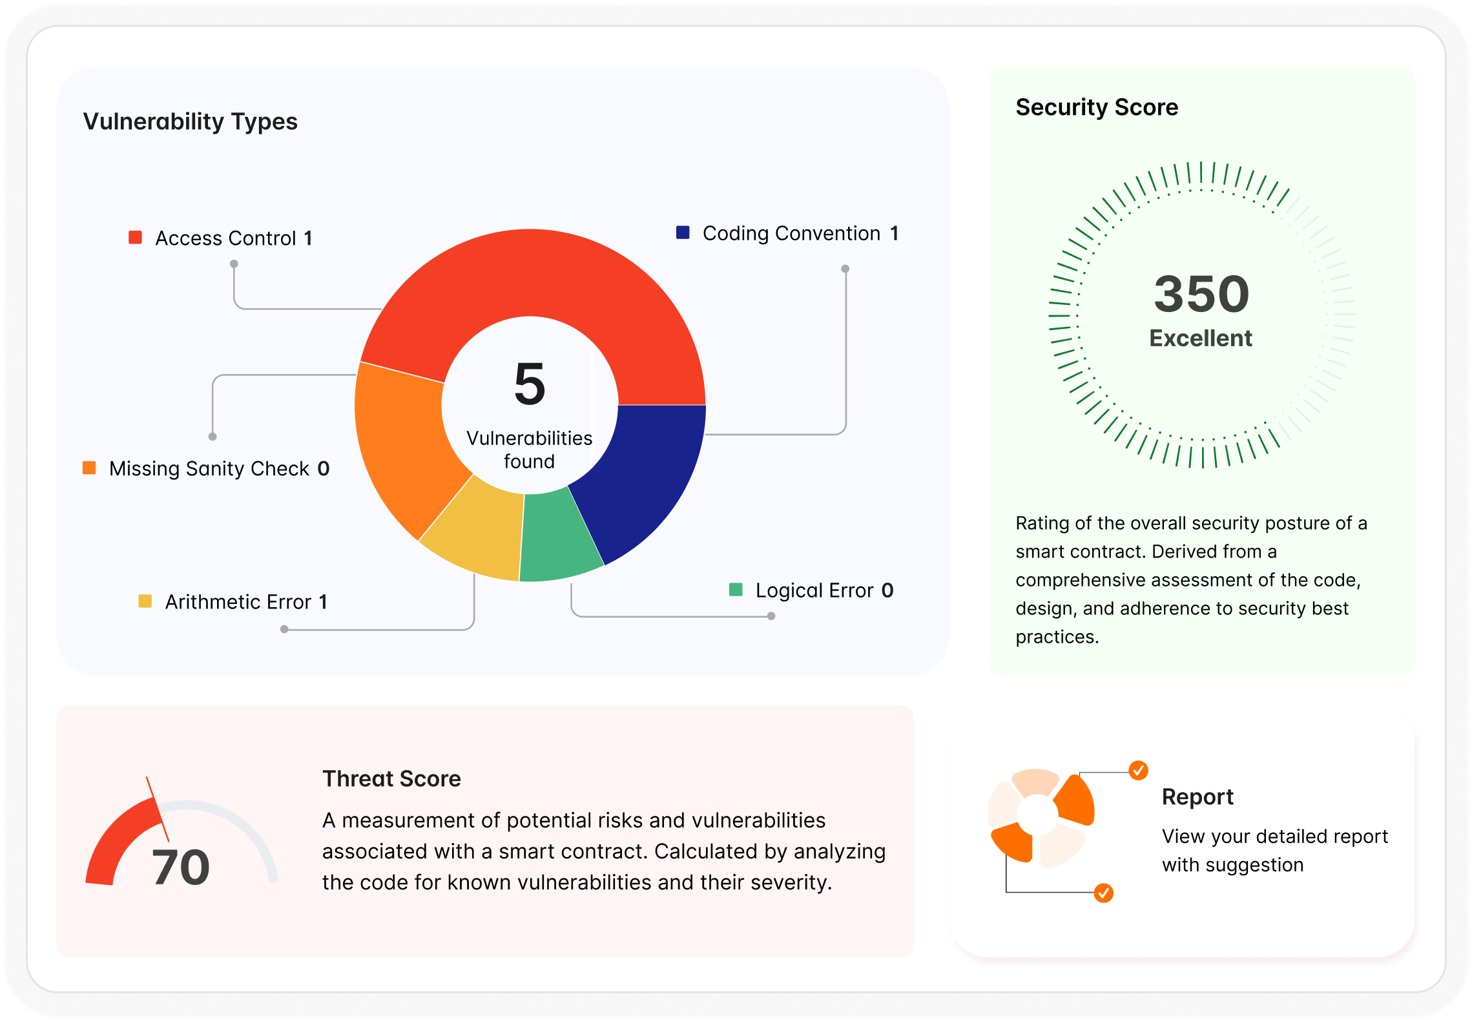Click the red Access Control legend square
Screen dimensions: 1472x1020
[135, 237]
